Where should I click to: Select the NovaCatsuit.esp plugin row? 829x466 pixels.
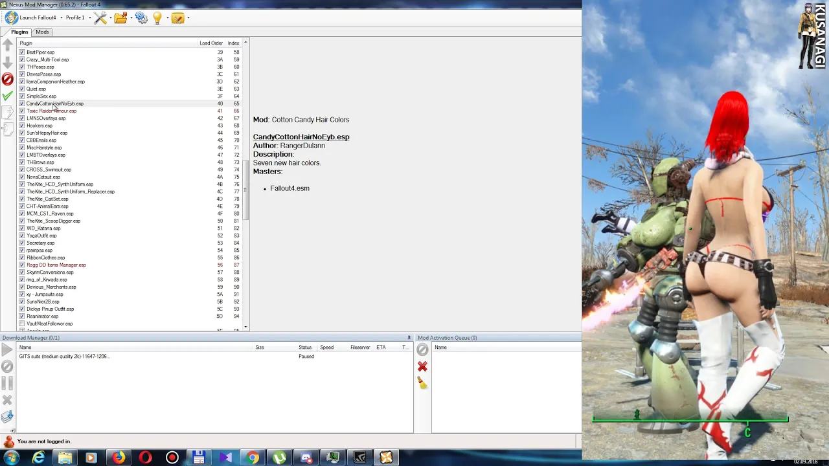[130, 177]
